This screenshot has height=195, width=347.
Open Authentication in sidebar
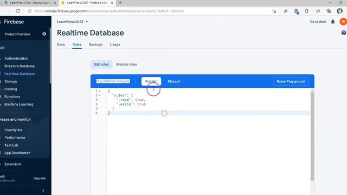click(x=16, y=58)
